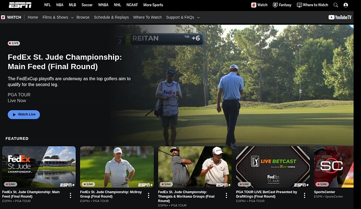Click the ESPN logo
The width and height of the screenshot is (361, 209).
20,5
